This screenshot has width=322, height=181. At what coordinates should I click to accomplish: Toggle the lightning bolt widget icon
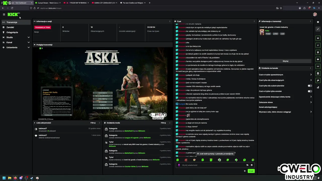318,45
